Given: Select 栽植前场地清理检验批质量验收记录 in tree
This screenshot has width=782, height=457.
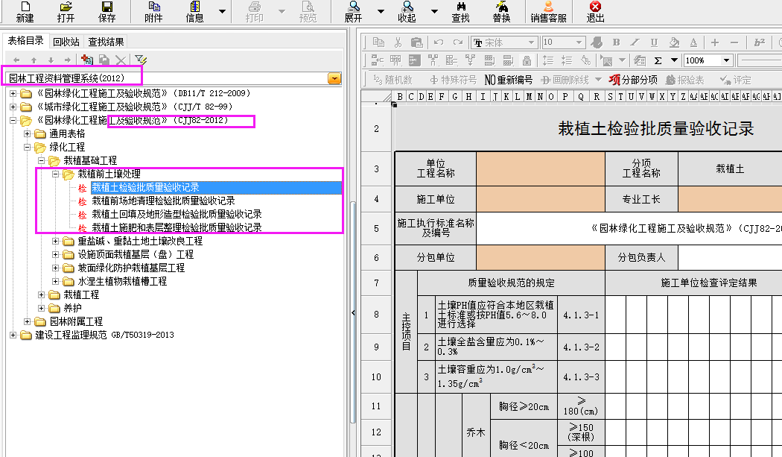Looking at the screenshot, I should tap(163, 201).
